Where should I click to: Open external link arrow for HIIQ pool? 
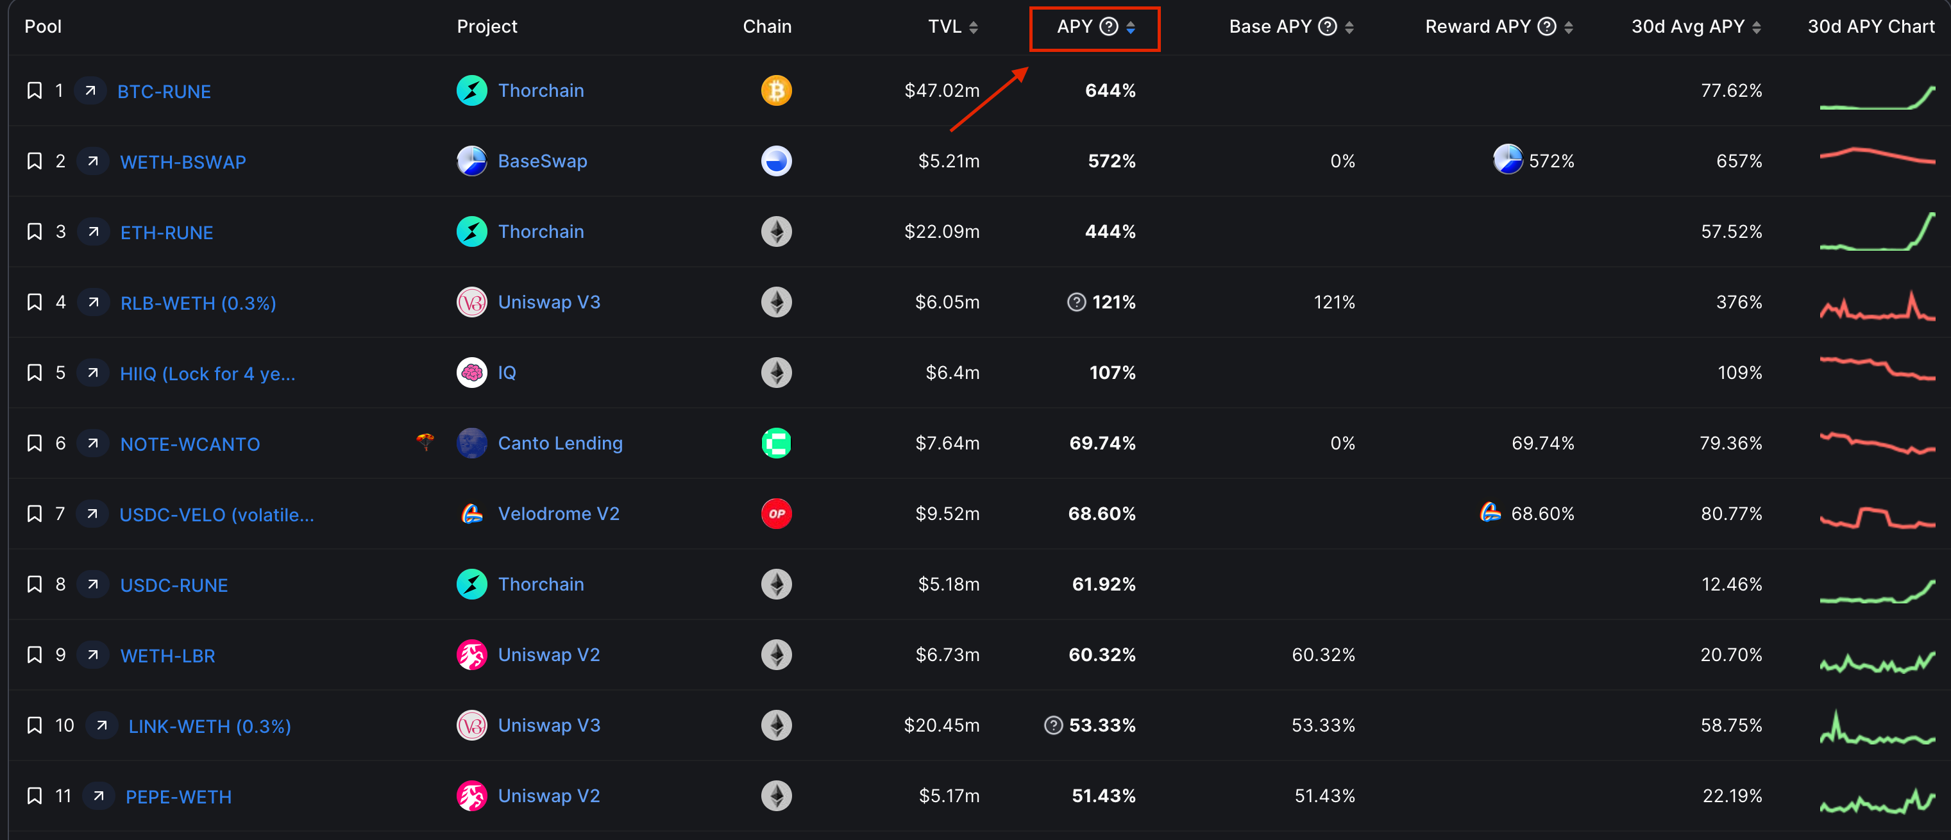(92, 373)
